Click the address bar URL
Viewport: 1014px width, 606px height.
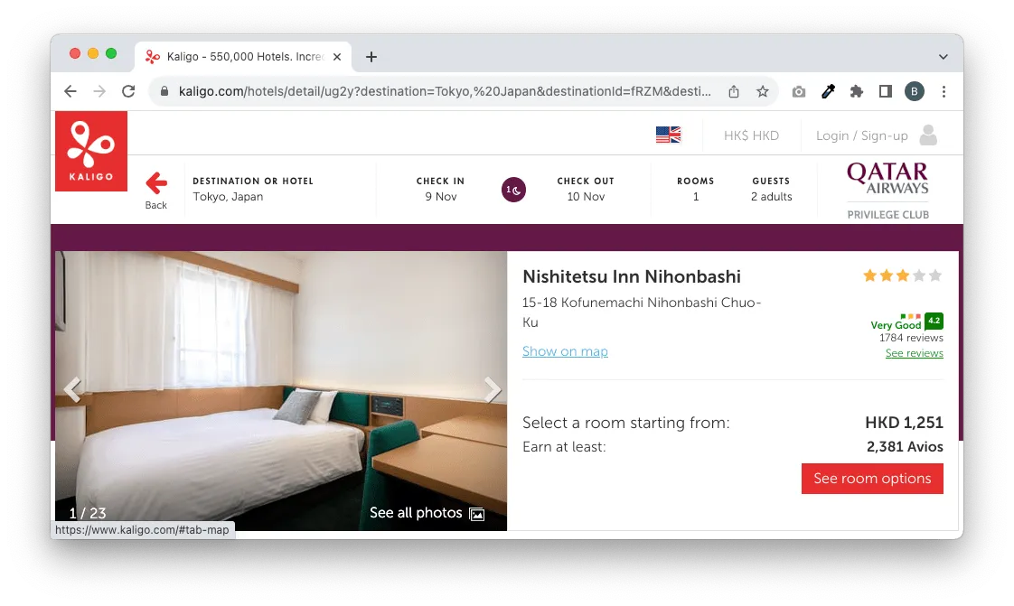pyautogui.click(x=445, y=92)
